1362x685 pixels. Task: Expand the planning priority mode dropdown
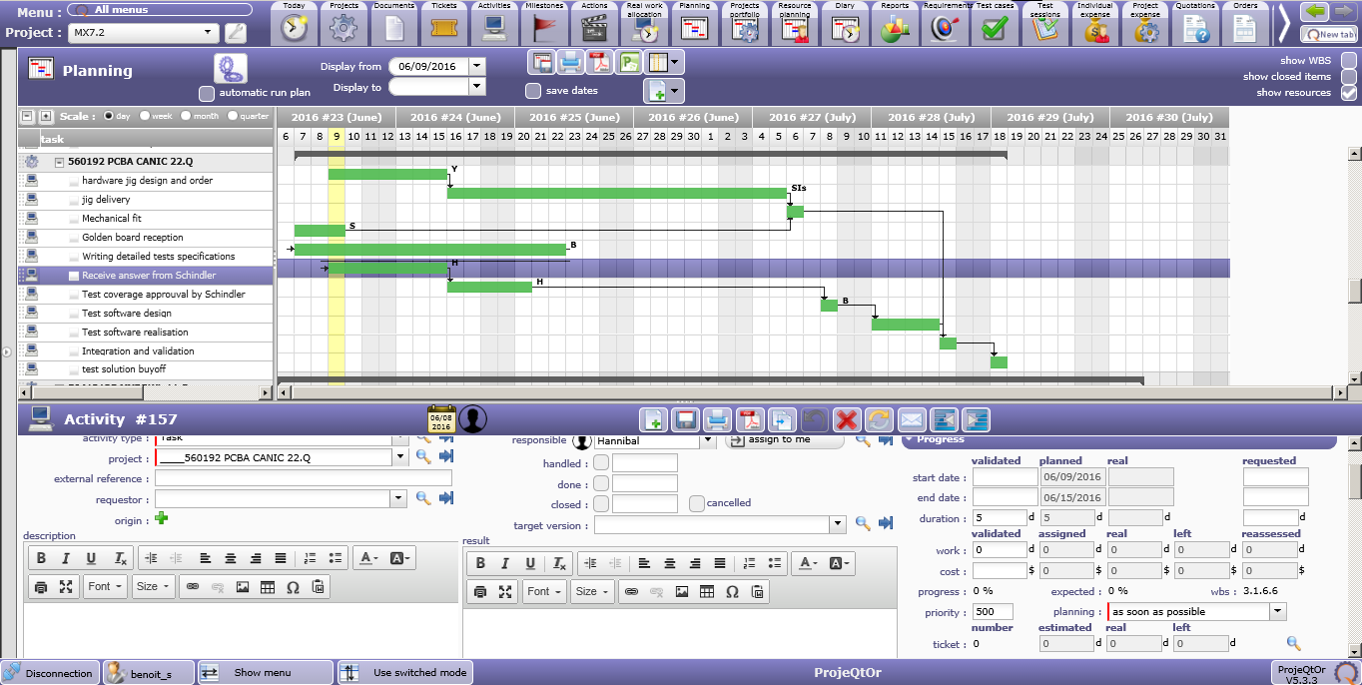click(1277, 611)
